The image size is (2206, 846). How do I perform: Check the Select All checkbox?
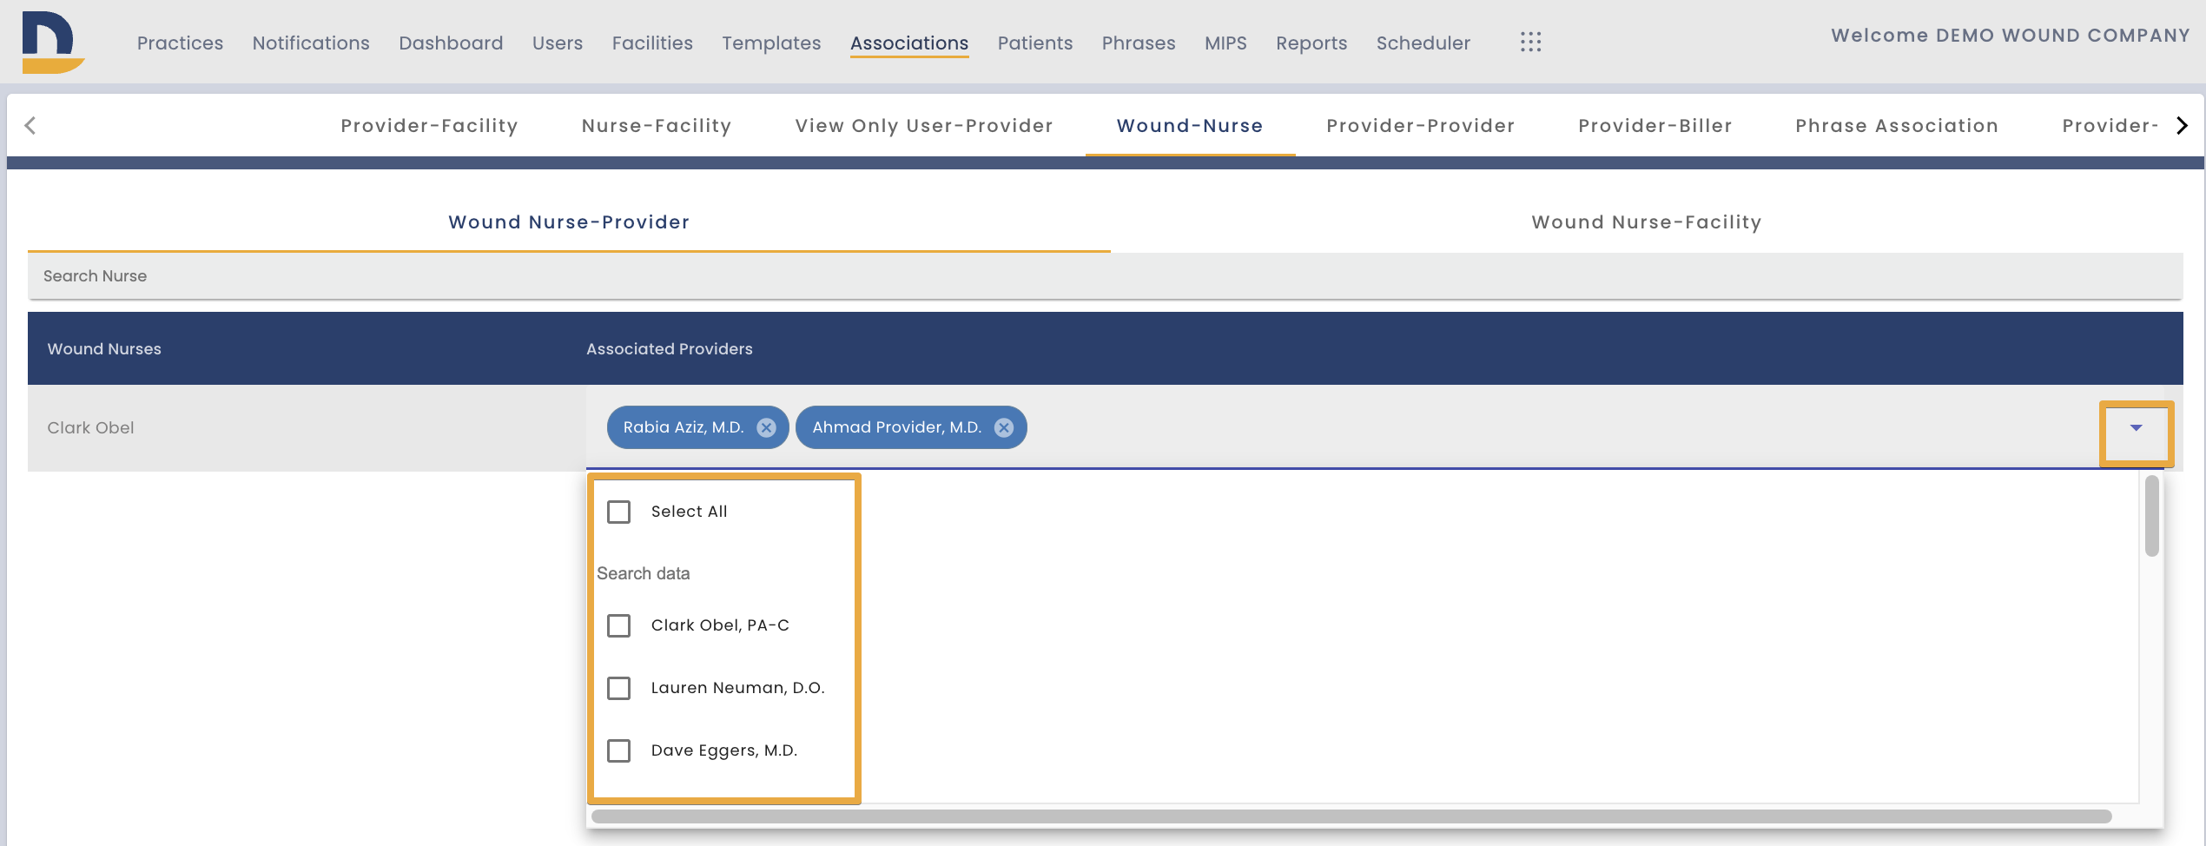(x=619, y=512)
